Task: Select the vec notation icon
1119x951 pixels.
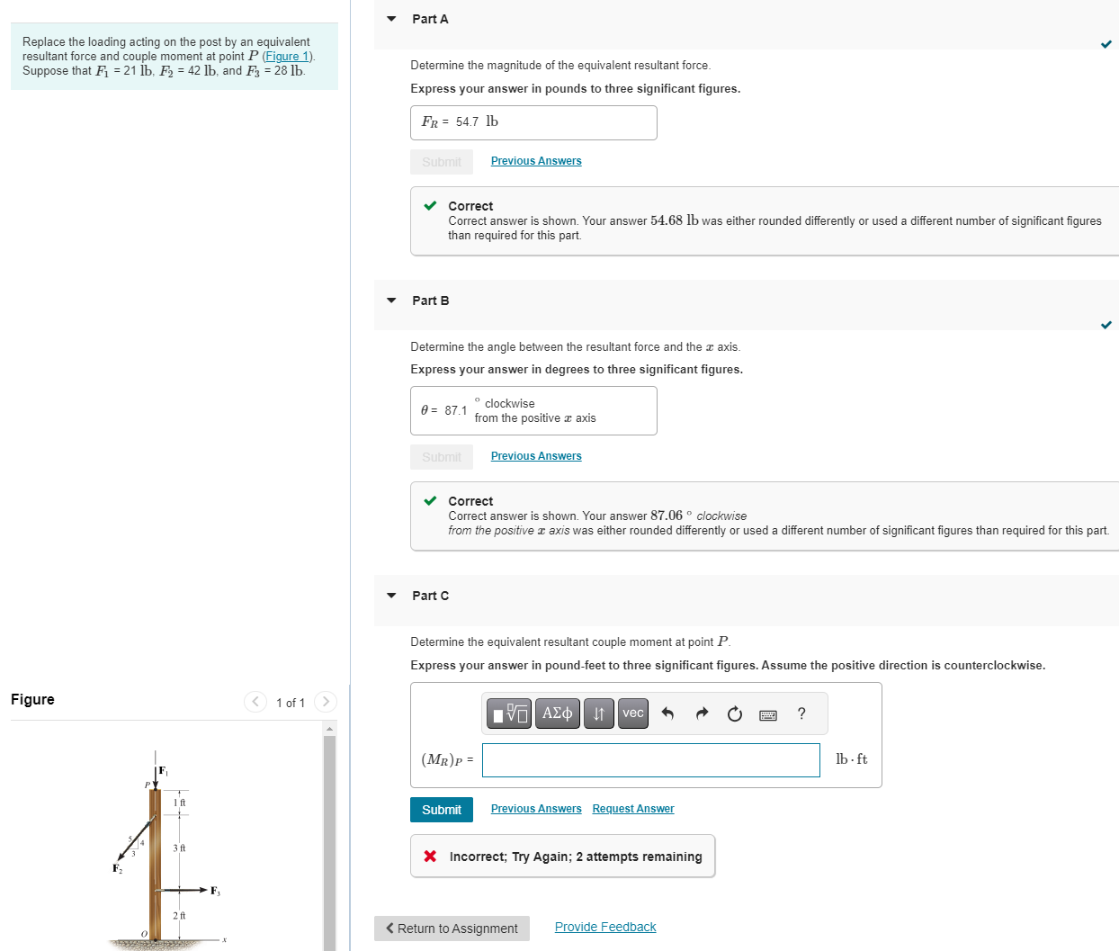Action: pyautogui.click(x=632, y=713)
